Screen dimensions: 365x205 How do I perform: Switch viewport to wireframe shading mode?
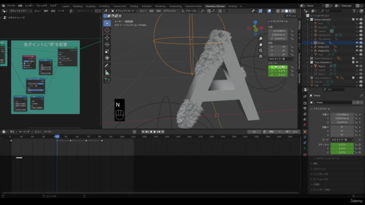(283, 11)
